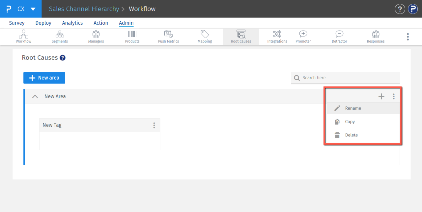Click the QuestionPro logo icon
This screenshot has width=422, height=212.
[9, 9]
